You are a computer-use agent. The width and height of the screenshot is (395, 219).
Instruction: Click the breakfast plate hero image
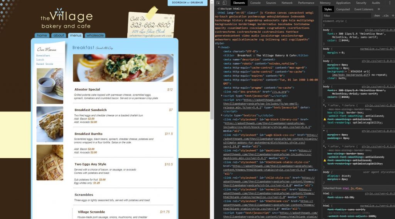point(123,68)
